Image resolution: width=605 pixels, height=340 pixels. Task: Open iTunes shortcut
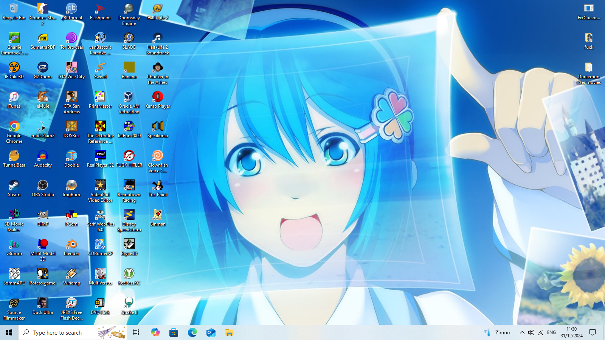coord(14,100)
